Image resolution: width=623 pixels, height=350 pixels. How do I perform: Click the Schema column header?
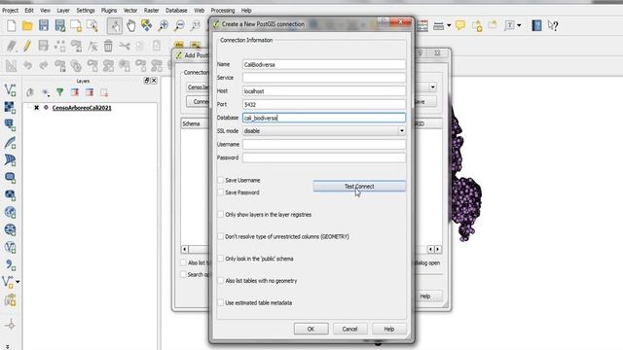click(195, 123)
